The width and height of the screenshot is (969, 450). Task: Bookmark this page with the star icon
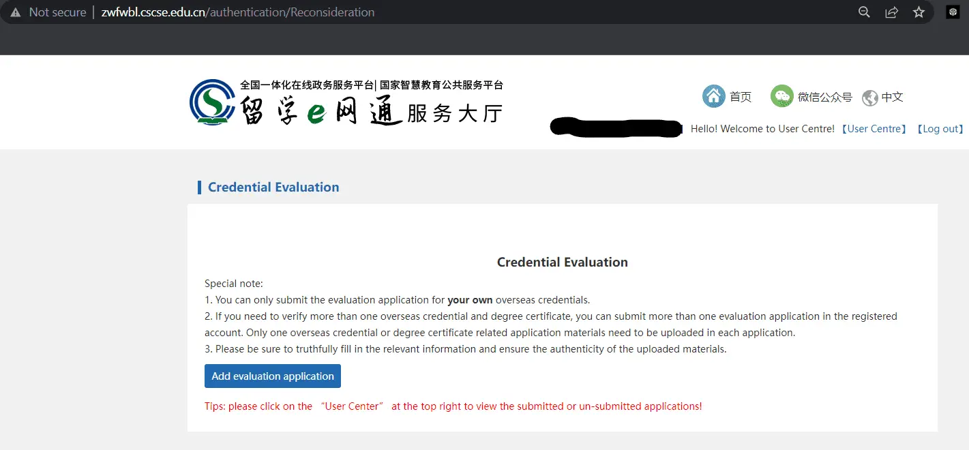tap(919, 12)
